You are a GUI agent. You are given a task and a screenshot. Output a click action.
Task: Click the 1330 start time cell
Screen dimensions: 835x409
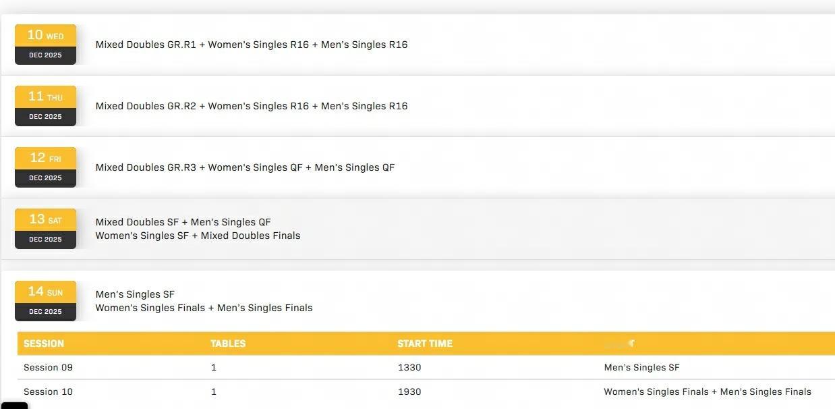tap(409, 368)
